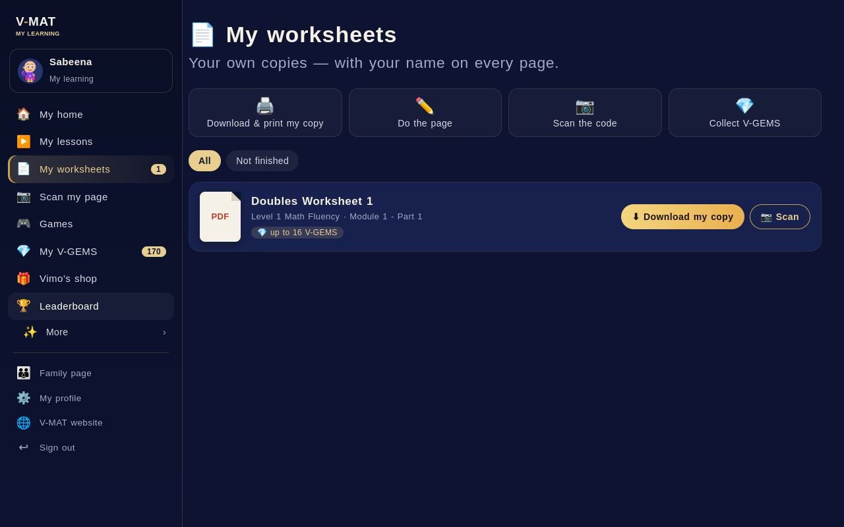Click the pencil icon above Do the page

tap(425, 106)
